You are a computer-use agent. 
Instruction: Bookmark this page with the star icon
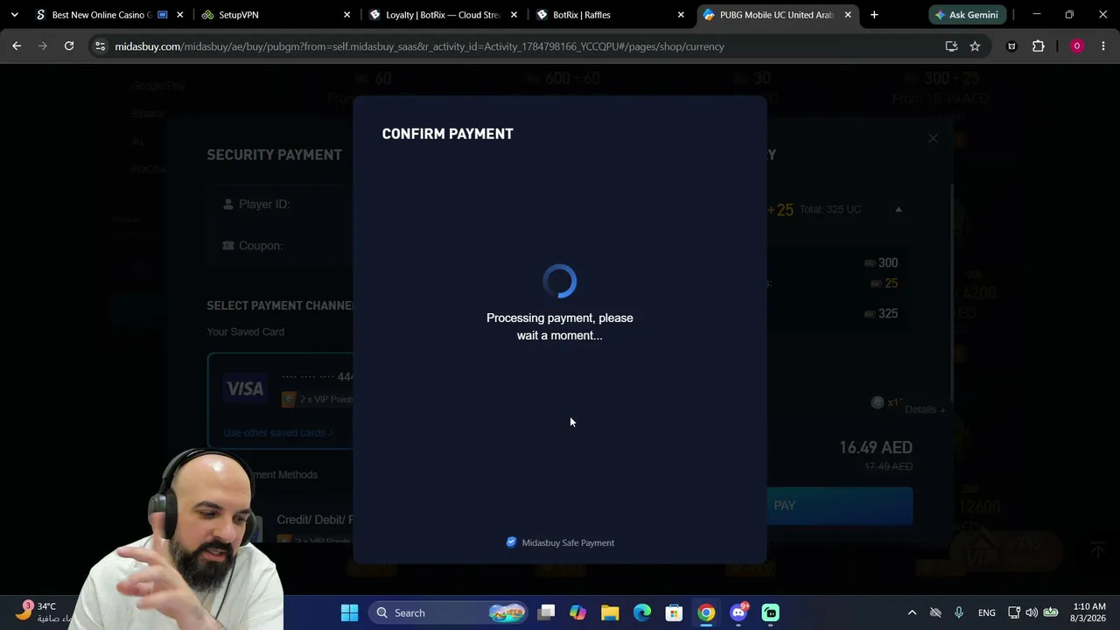(975, 46)
